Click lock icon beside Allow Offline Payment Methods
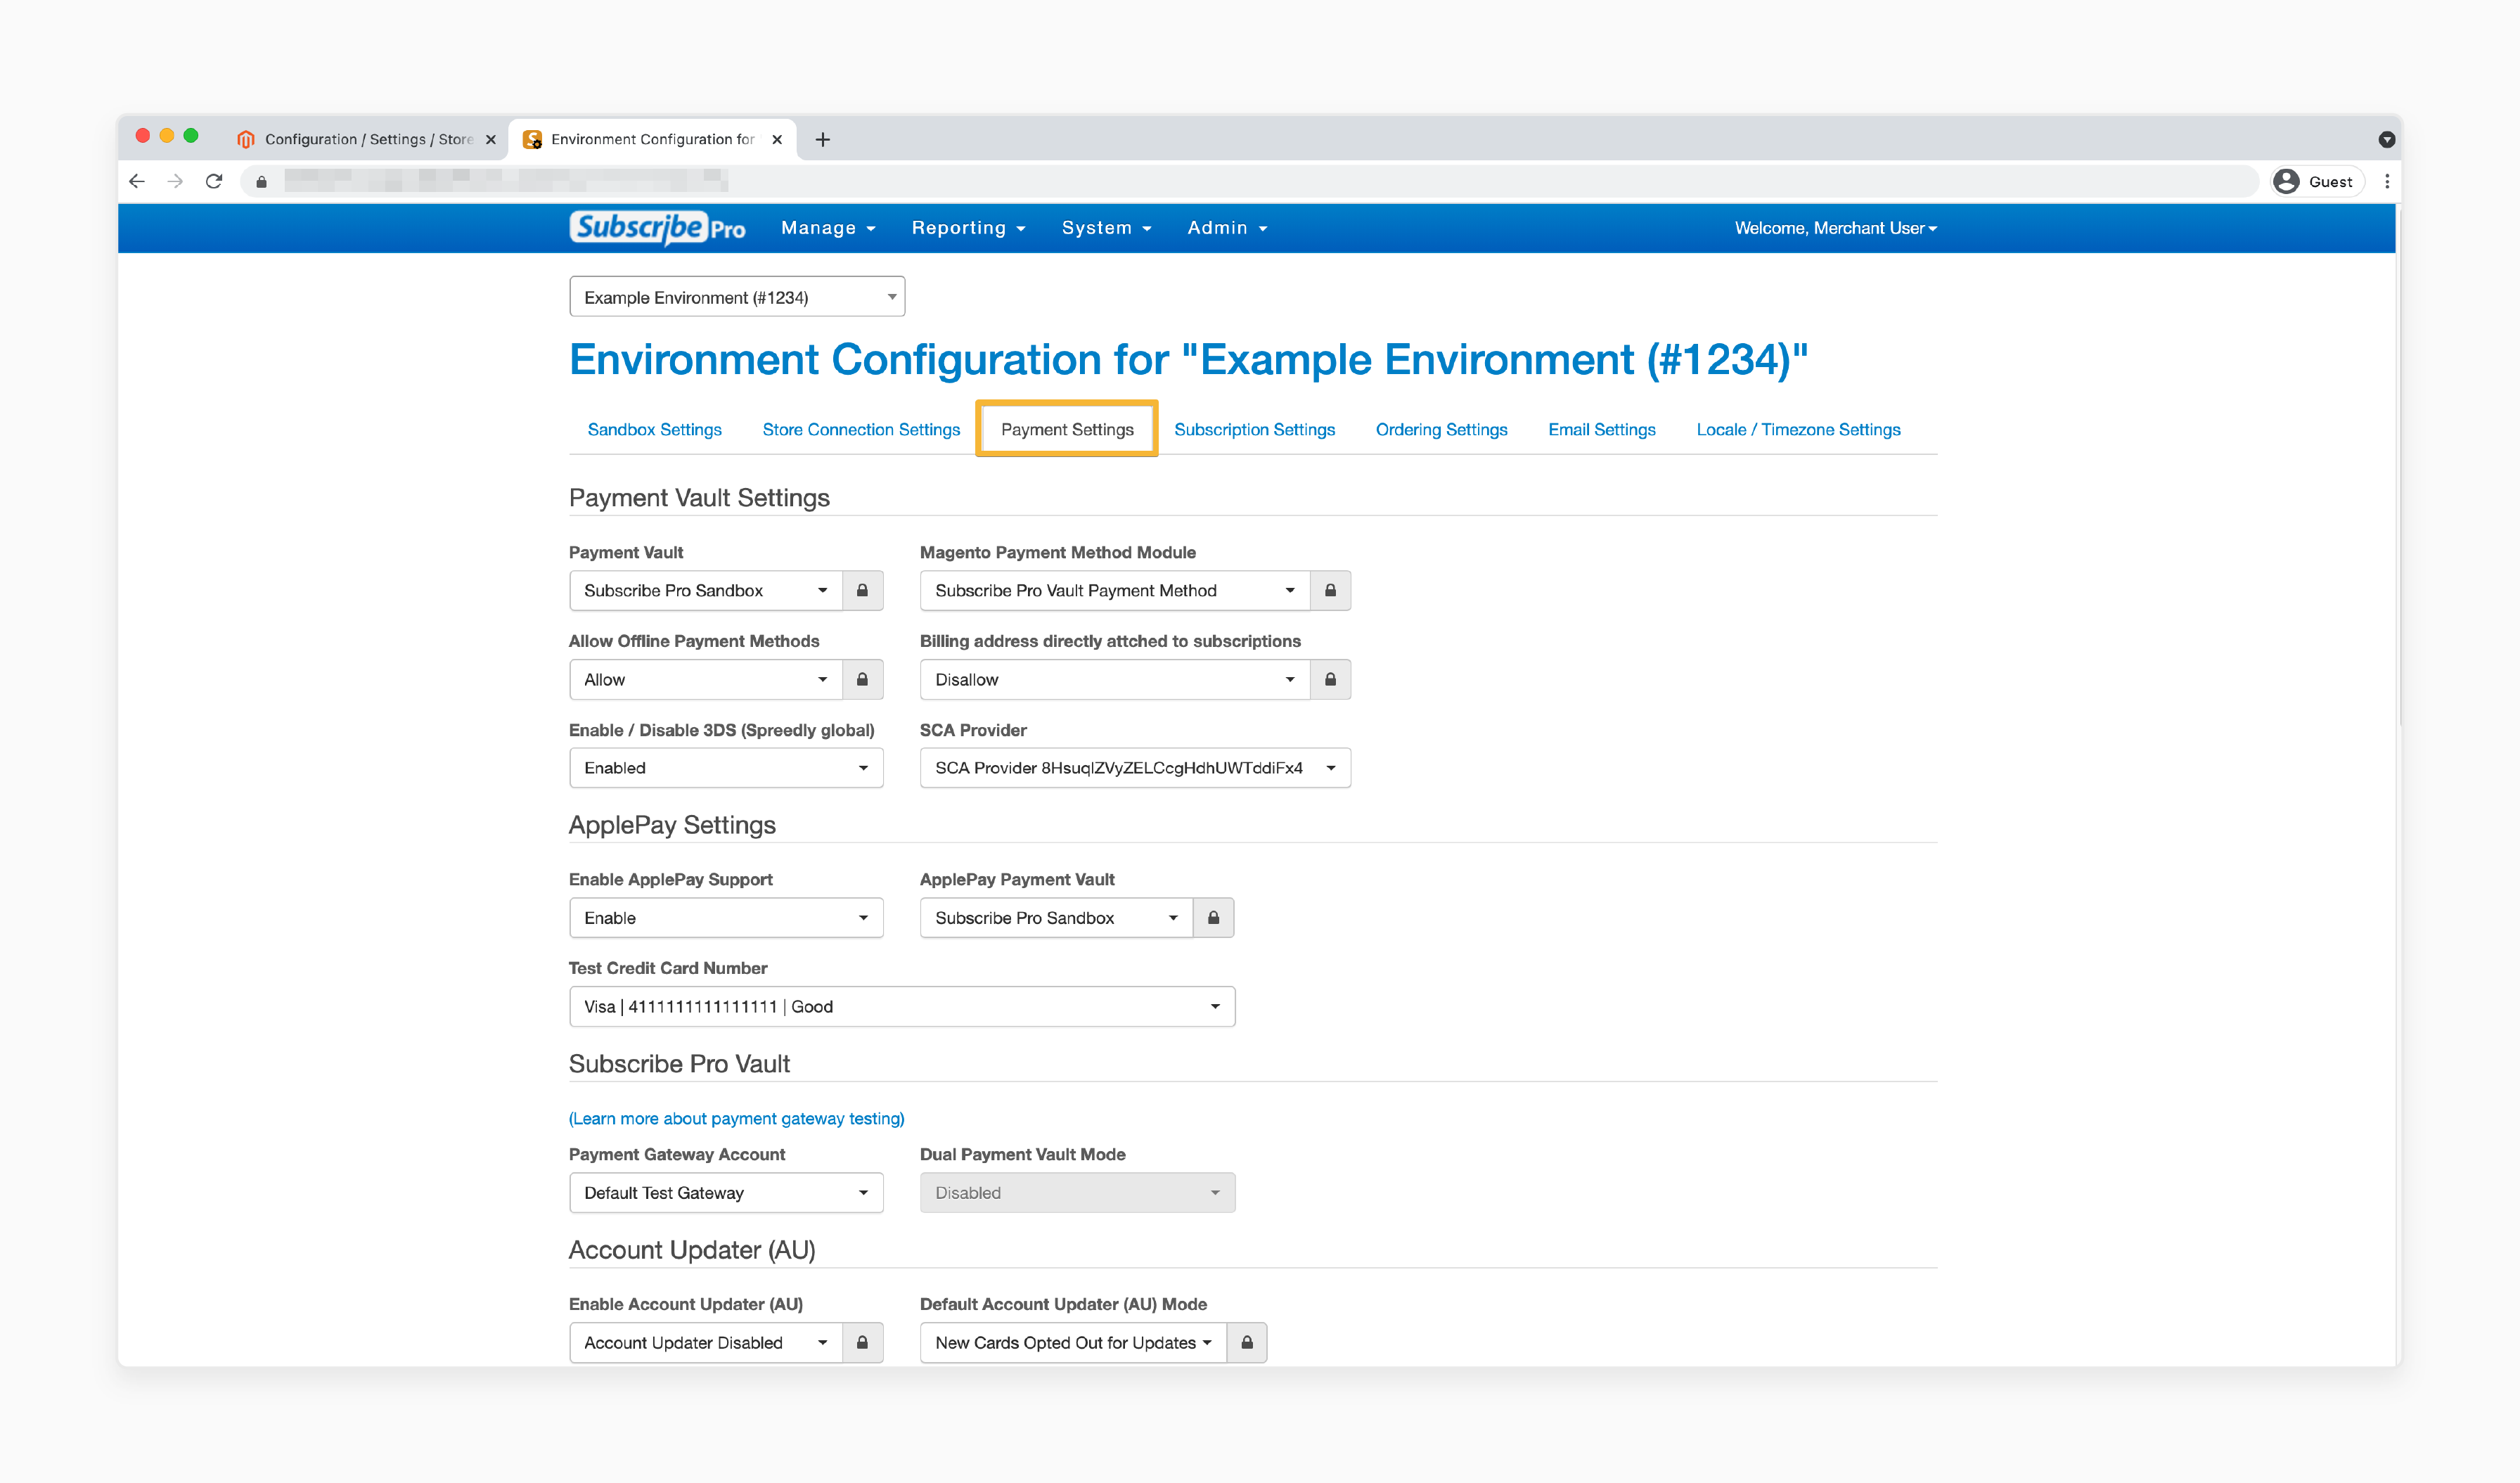Image resolution: width=2520 pixels, height=1483 pixels. [x=862, y=679]
